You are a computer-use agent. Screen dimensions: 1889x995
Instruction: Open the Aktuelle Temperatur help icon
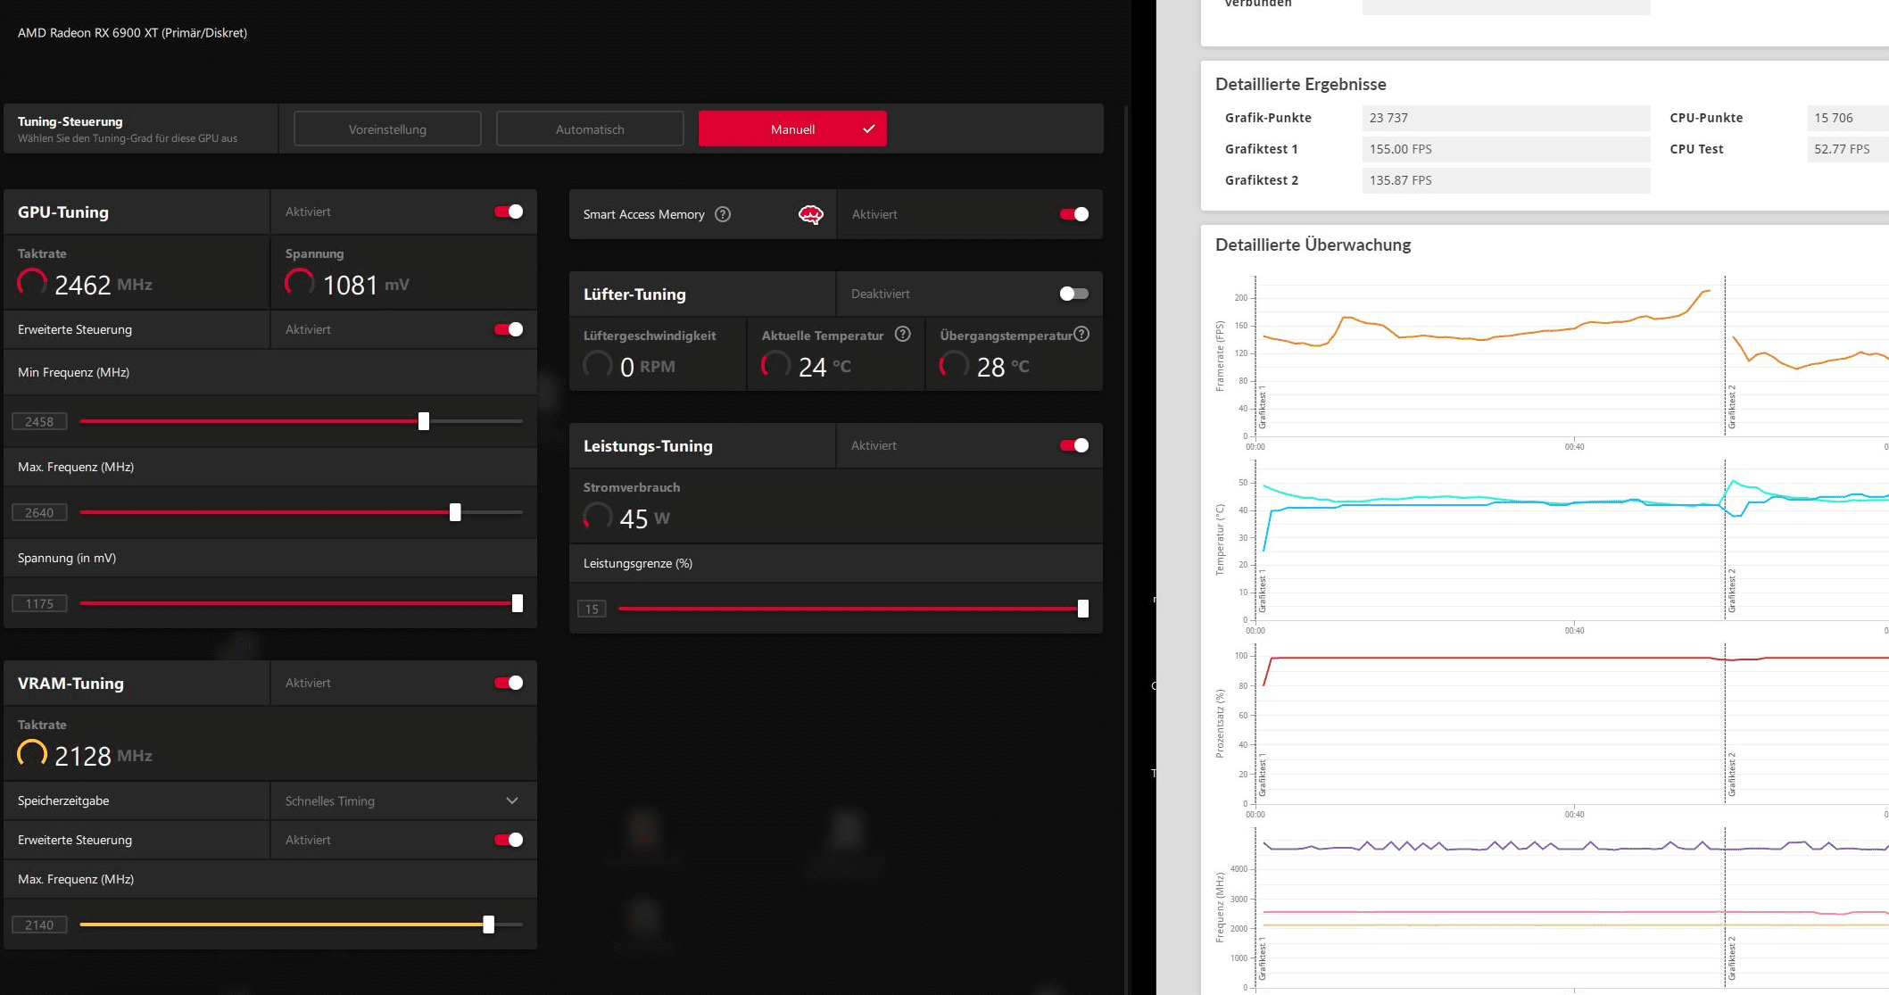(x=903, y=334)
